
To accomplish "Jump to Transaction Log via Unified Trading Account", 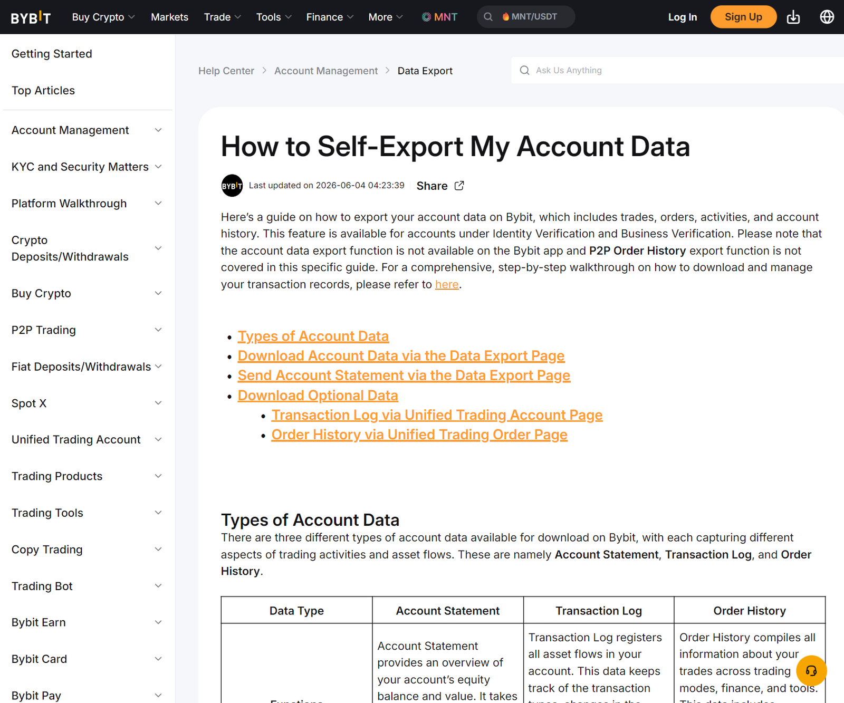I will point(437,415).
